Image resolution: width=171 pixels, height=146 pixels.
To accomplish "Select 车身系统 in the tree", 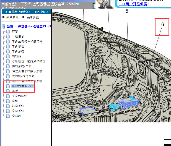I will coord(18,51).
